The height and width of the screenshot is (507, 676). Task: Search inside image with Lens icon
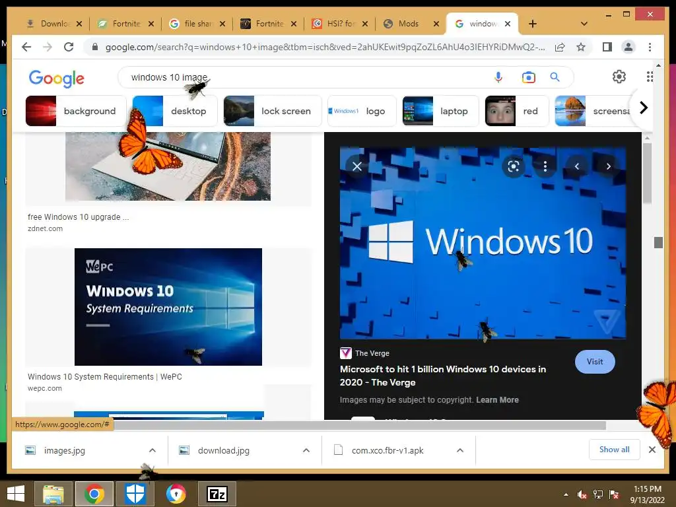(x=514, y=166)
